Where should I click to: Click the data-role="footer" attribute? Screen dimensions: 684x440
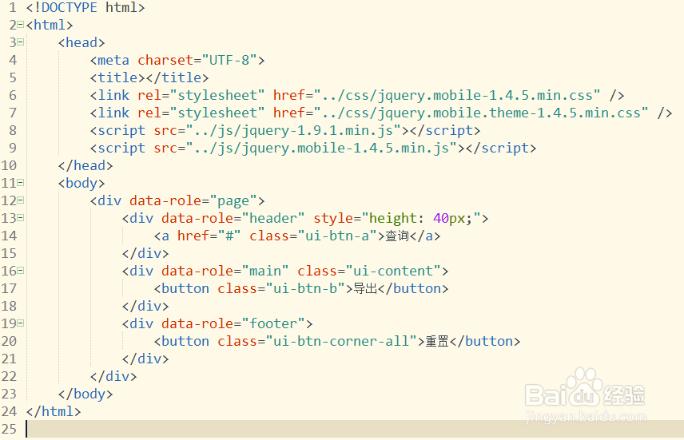[x=233, y=323]
